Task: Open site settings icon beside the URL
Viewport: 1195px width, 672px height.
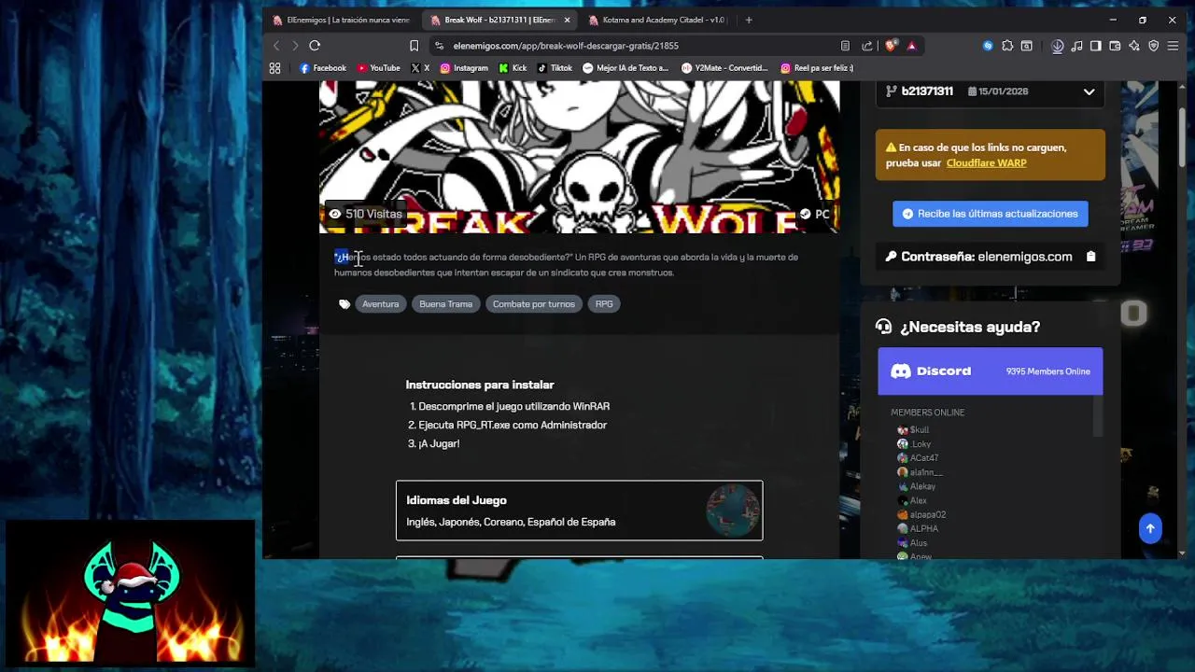Action: 439,45
